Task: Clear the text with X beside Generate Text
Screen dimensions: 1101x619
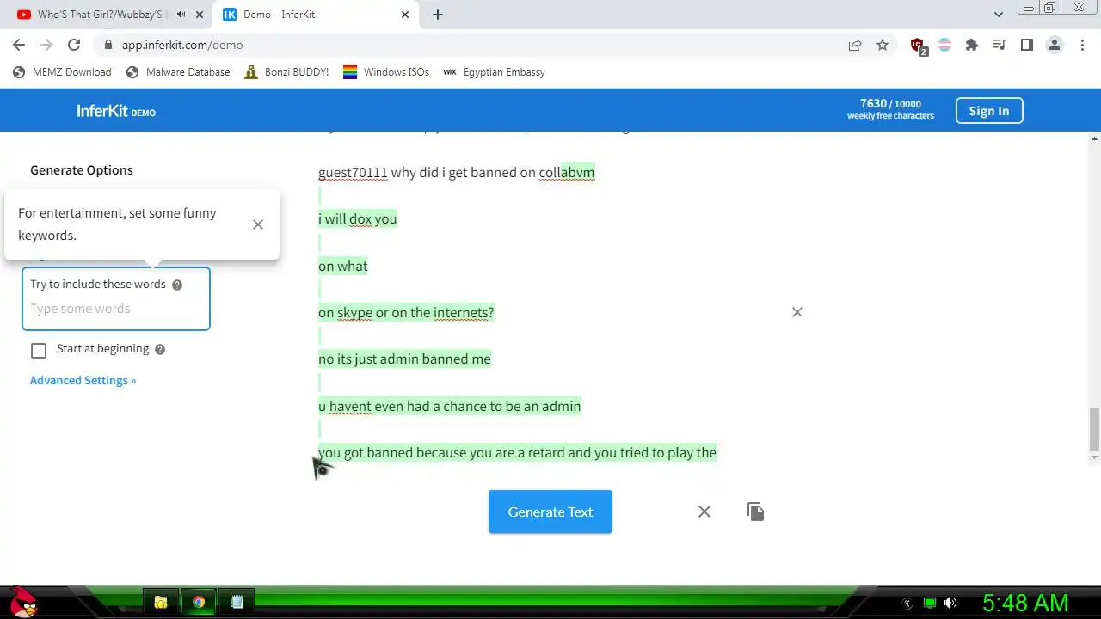Action: pos(704,512)
